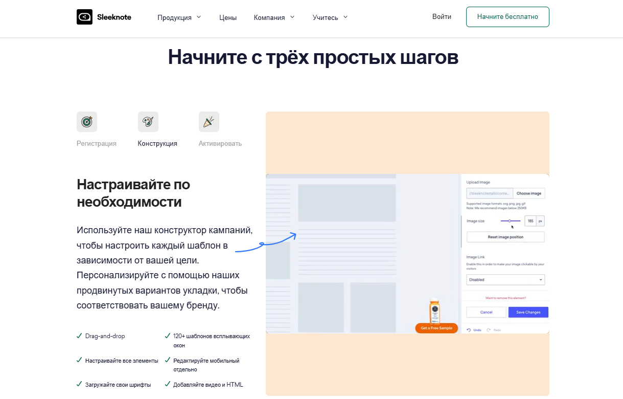Click the Reset image position button
This screenshot has width=623, height=399.
click(505, 237)
